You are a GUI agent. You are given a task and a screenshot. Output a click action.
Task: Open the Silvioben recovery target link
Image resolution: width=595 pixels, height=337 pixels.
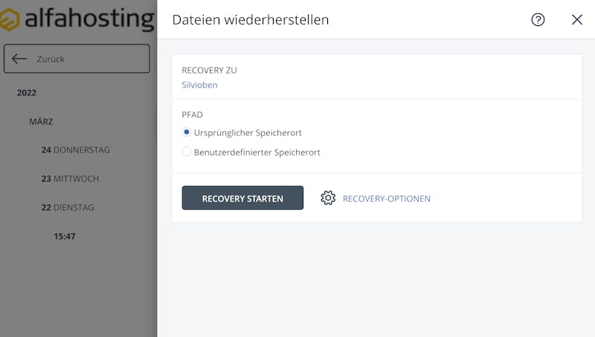tap(199, 85)
